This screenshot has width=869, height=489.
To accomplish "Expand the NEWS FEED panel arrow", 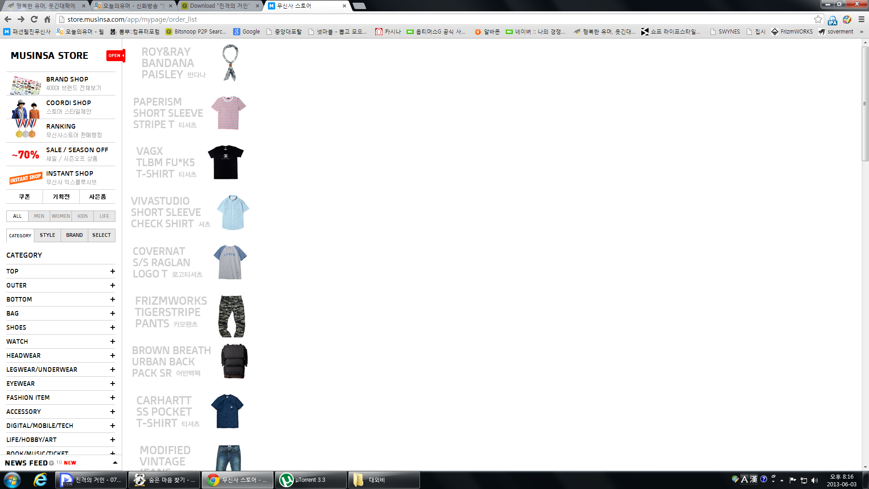I will click(x=115, y=463).
